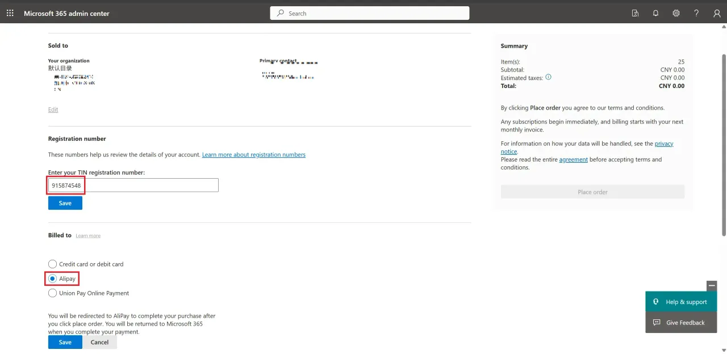
Task: Click the Summary heading
Action: pos(514,46)
